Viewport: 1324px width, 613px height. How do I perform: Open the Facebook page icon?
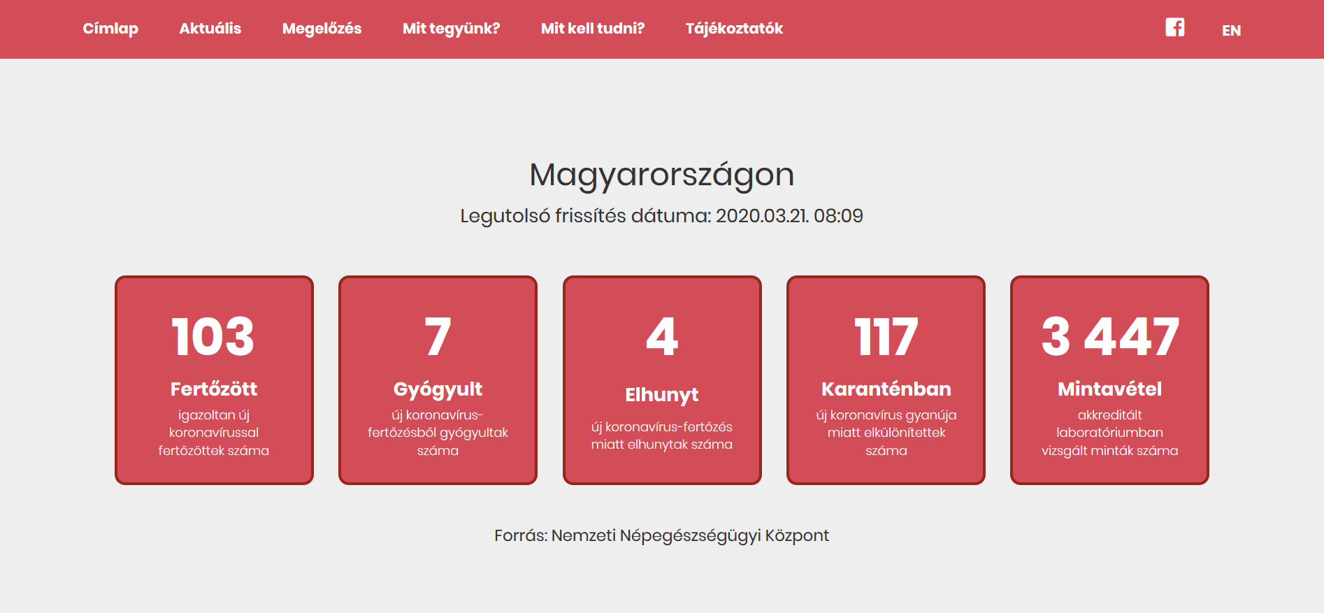click(x=1174, y=27)
